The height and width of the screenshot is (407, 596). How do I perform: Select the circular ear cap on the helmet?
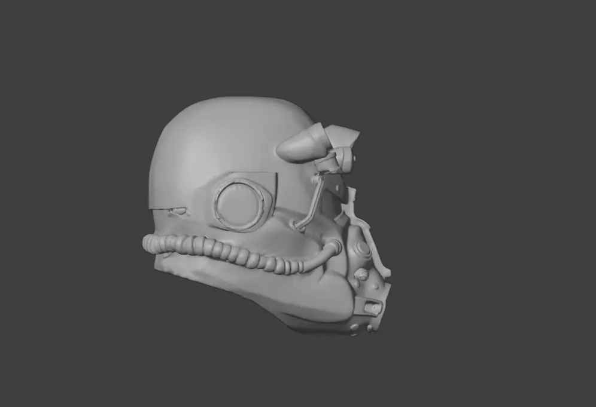coord(239,204)
